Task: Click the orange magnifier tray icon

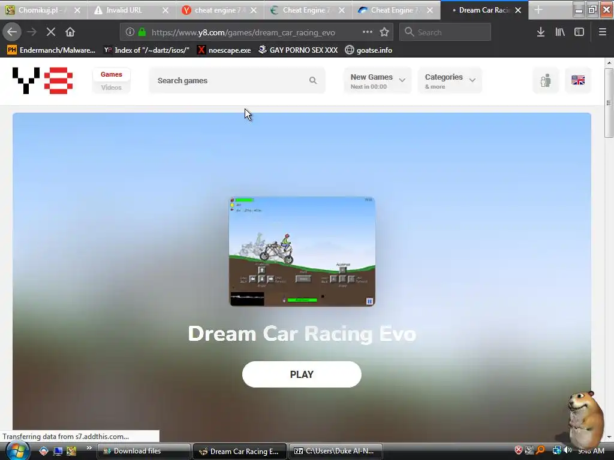Action: 541,450
